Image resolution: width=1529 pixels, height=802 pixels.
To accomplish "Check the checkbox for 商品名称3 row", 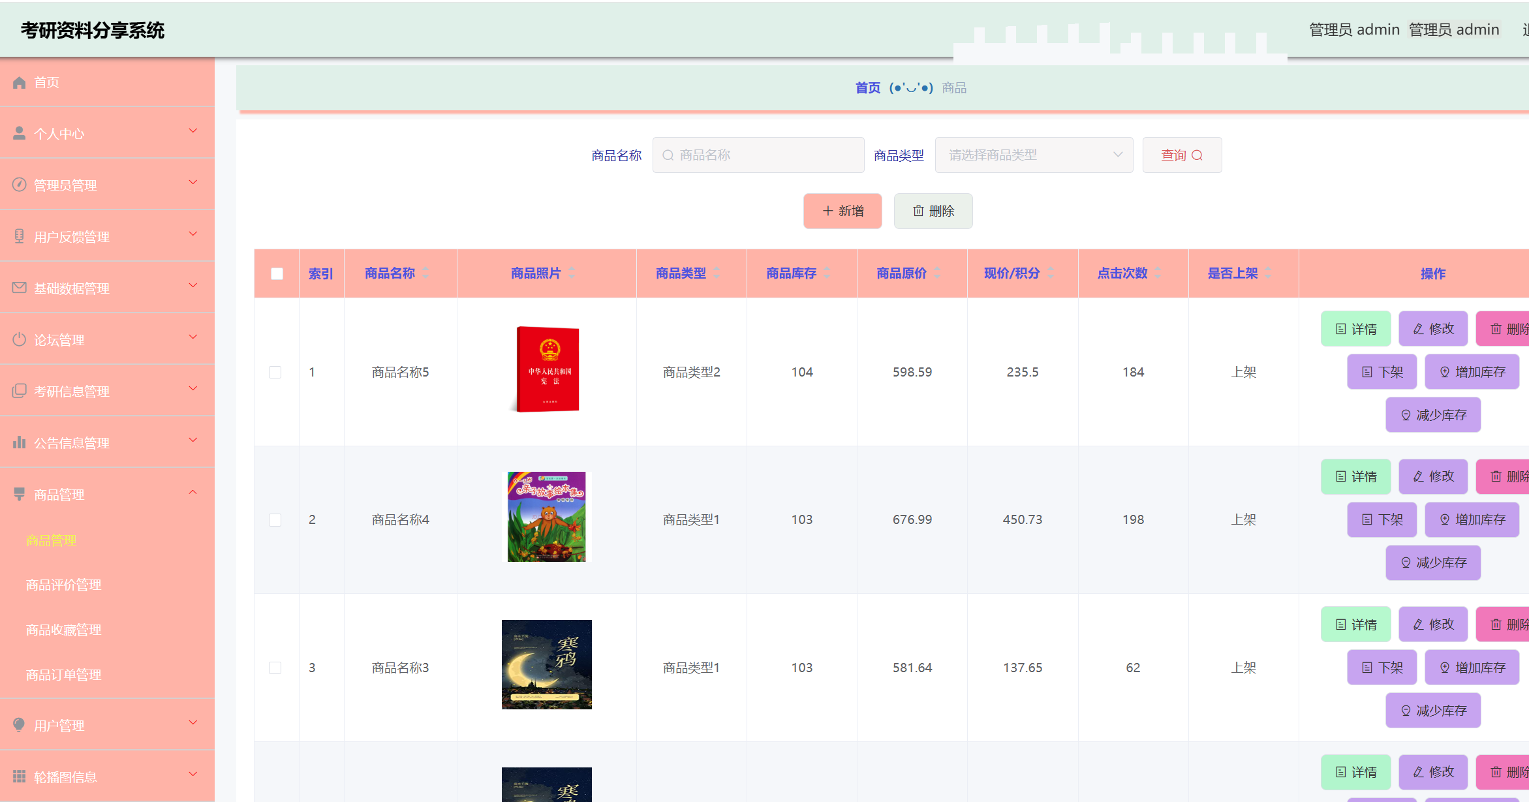I will click(x=276, y=667).
